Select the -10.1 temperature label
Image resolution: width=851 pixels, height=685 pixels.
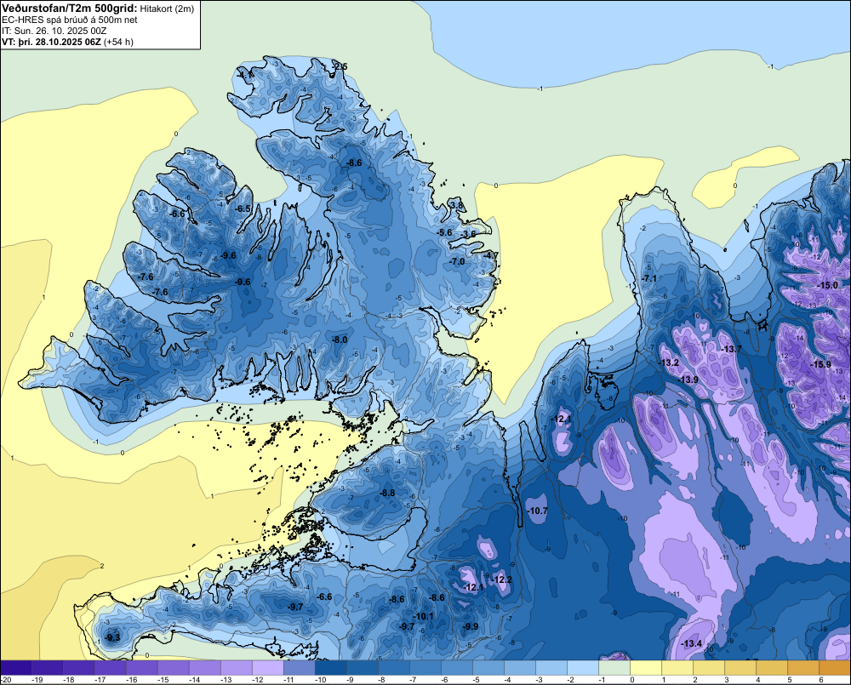click(423, 616)
